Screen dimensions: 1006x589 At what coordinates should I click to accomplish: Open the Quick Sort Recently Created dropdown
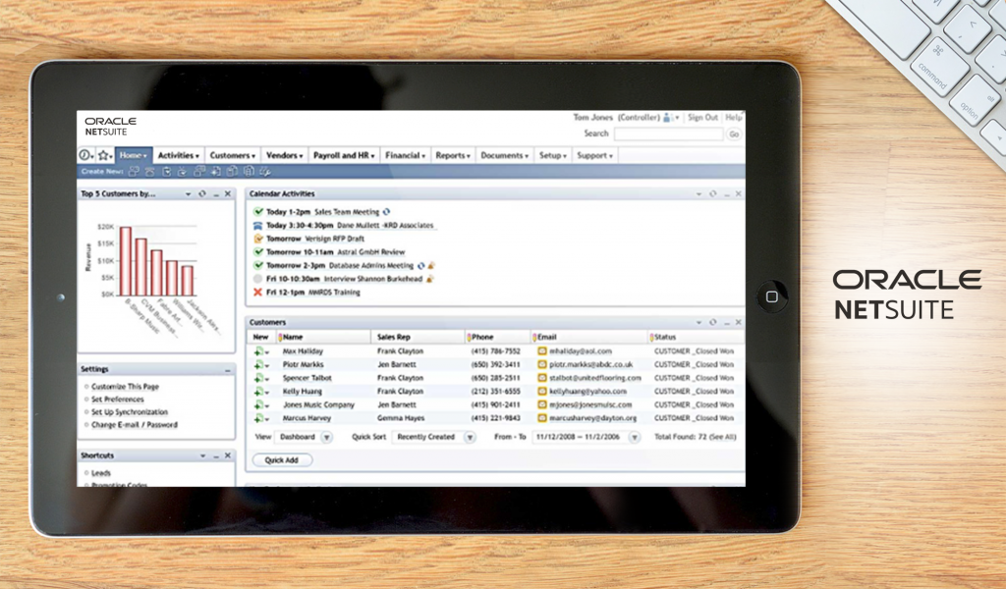[x=469, y=437]
